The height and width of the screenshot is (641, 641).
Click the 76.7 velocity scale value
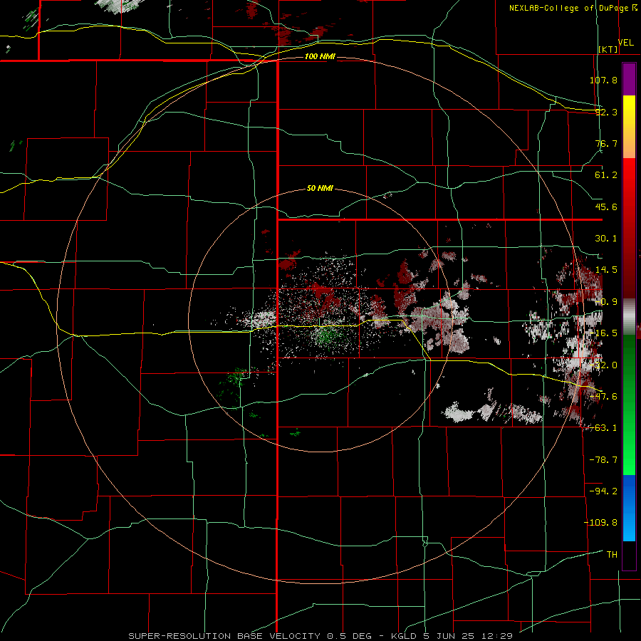tap(606, 143)
